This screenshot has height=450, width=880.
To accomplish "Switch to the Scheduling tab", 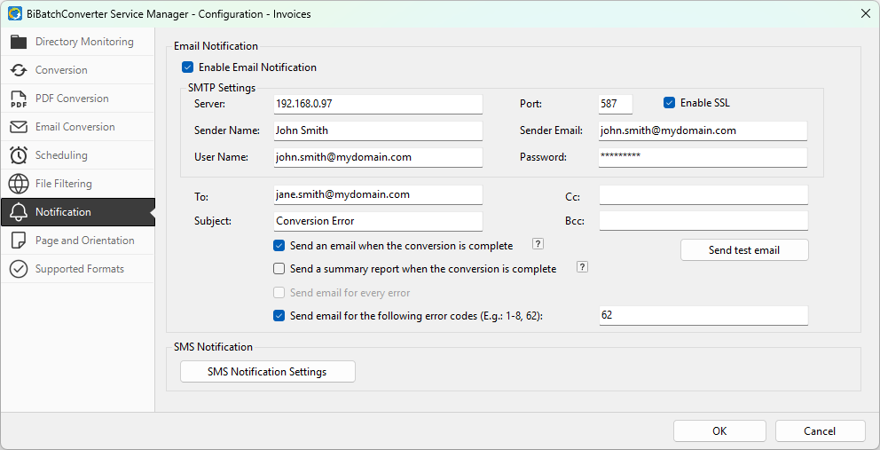I will (x=61, y=155).
